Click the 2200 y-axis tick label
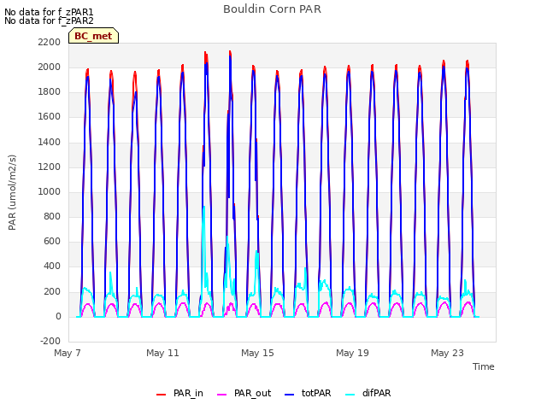The width and height of the screenshot is (547, 410). coord(50,42)
